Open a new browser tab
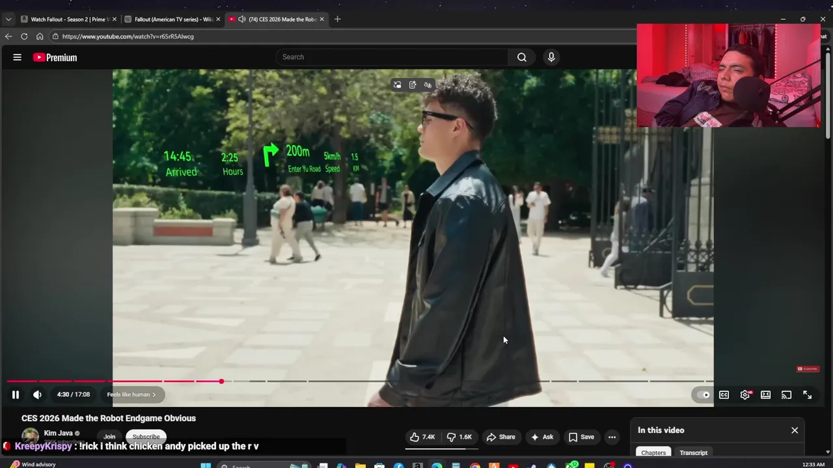Screen dimensions: 833x468 tap(337, 19)
